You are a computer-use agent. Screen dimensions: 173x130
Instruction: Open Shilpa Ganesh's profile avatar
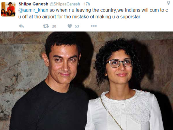(x=8, y=9)
